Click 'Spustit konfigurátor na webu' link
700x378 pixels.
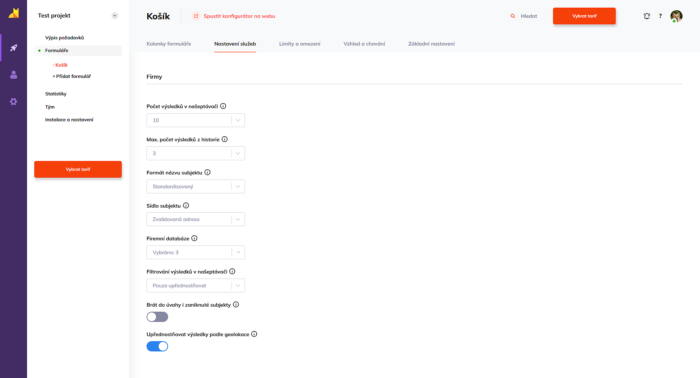click(239, 16)
